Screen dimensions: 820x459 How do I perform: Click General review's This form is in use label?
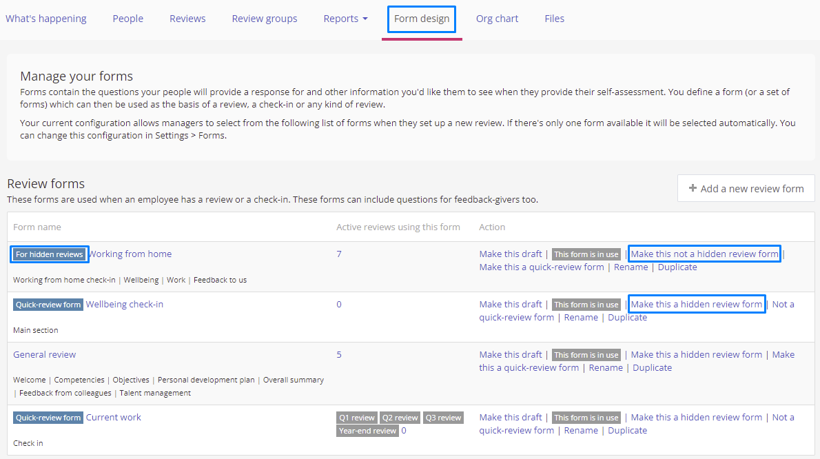click(x=586, y=355)
